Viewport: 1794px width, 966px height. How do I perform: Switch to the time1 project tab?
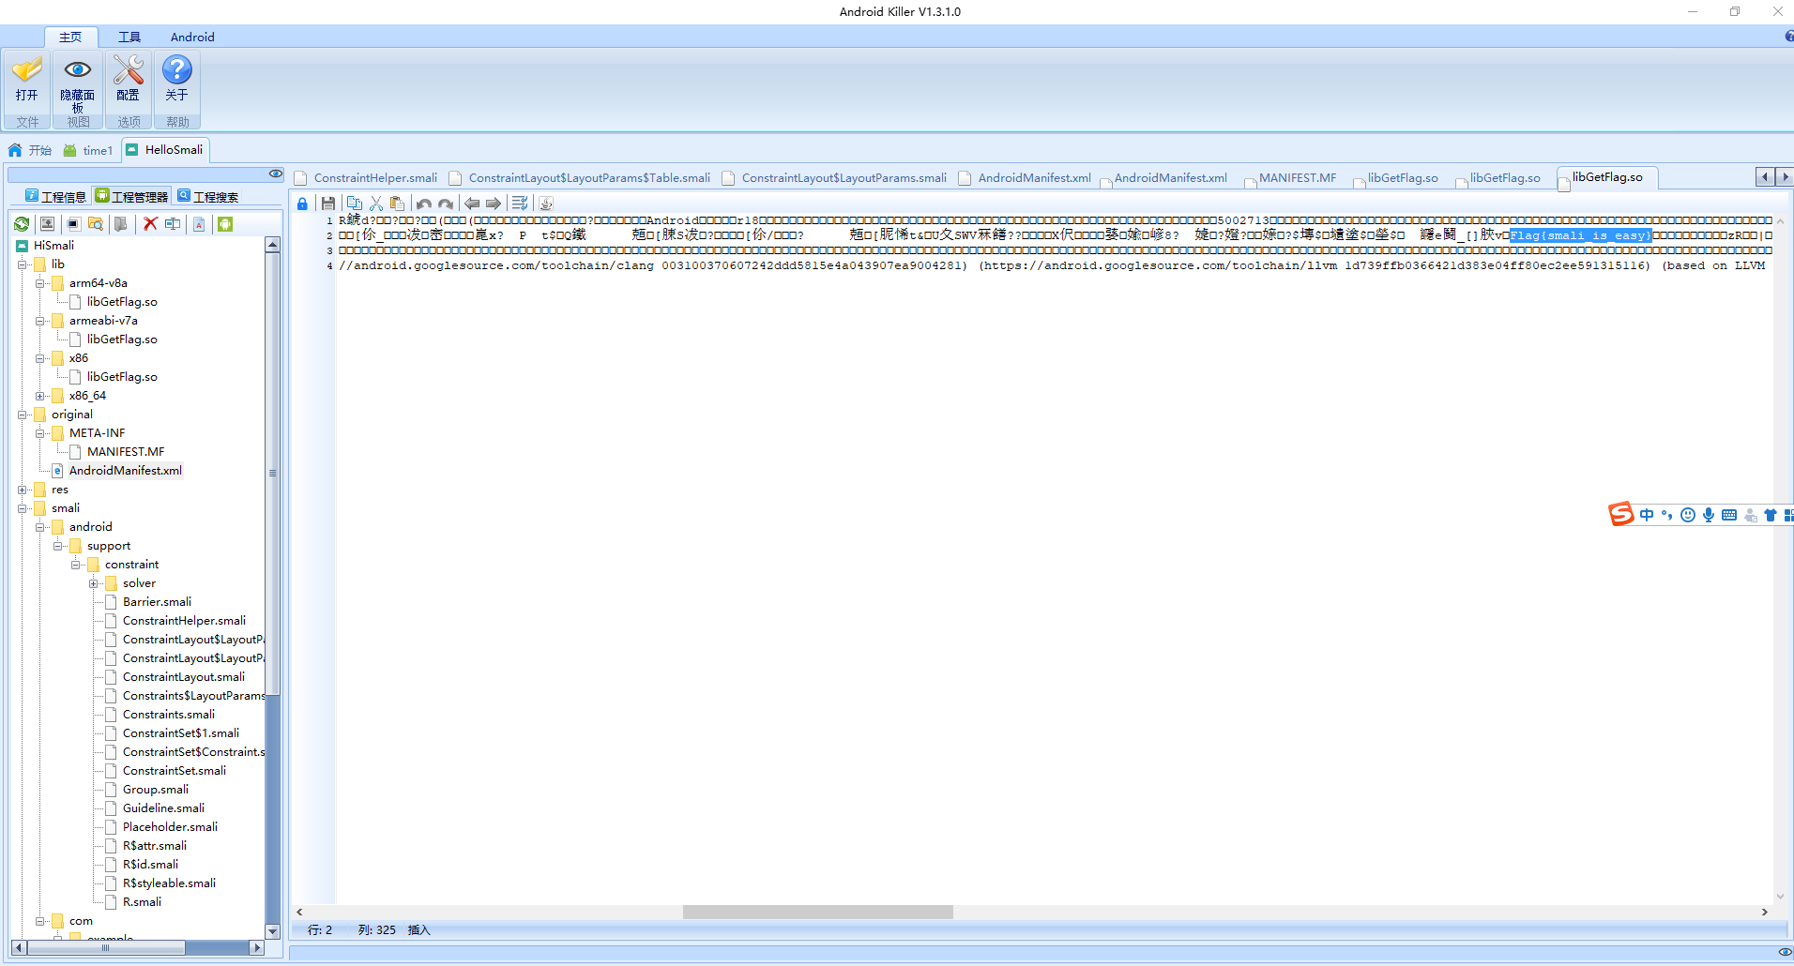click(88, 150)
